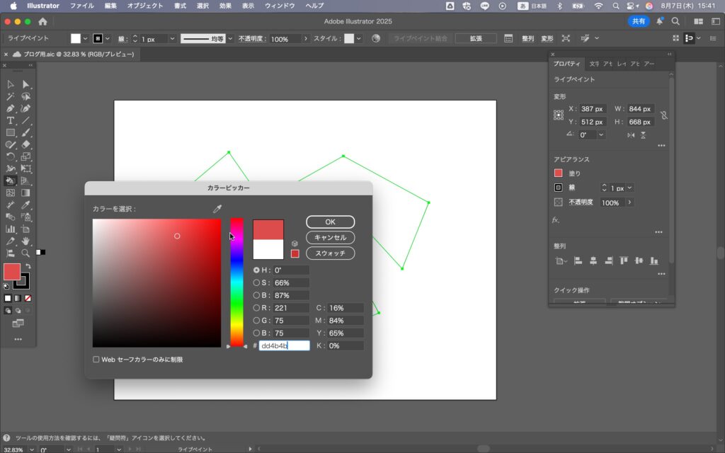Select the S saturation radio button
The width and height of the screenshot is (725, 453).
pyautogui.click(x=256, y=282)
